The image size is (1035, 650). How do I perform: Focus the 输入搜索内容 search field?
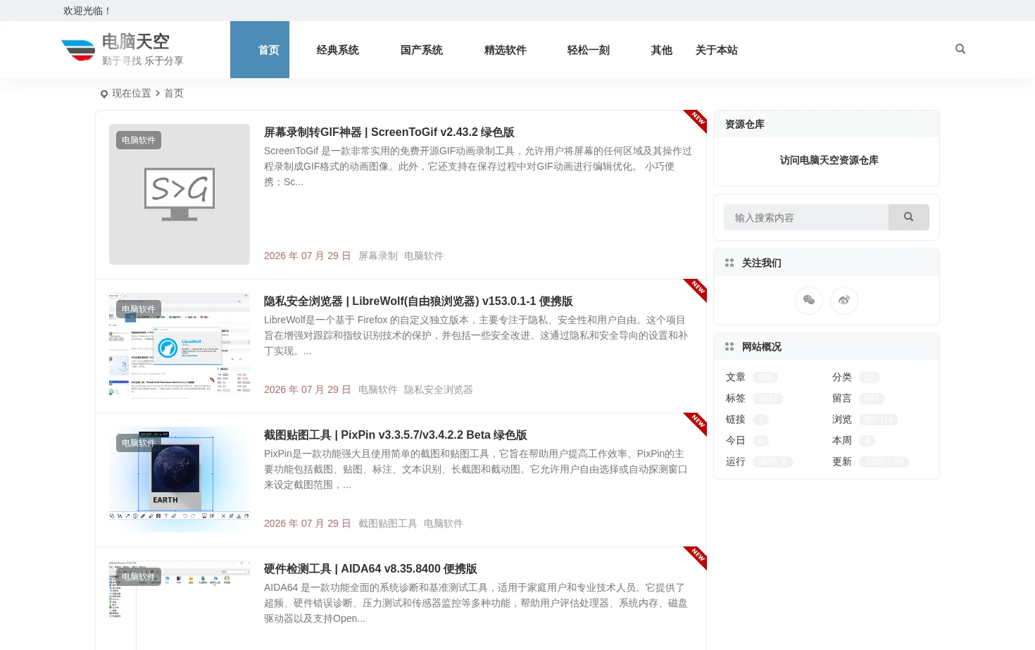click(806, 218)
